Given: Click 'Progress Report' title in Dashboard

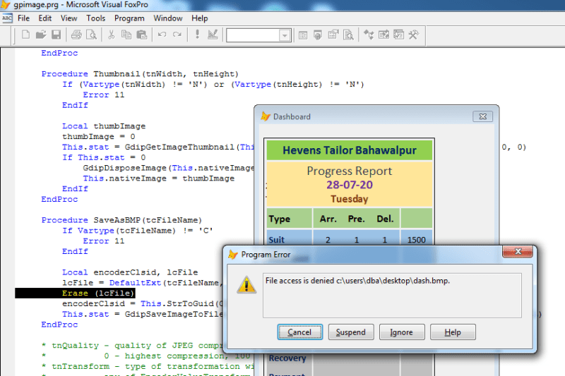Looking at the screenshot, I should click(350, 171).
